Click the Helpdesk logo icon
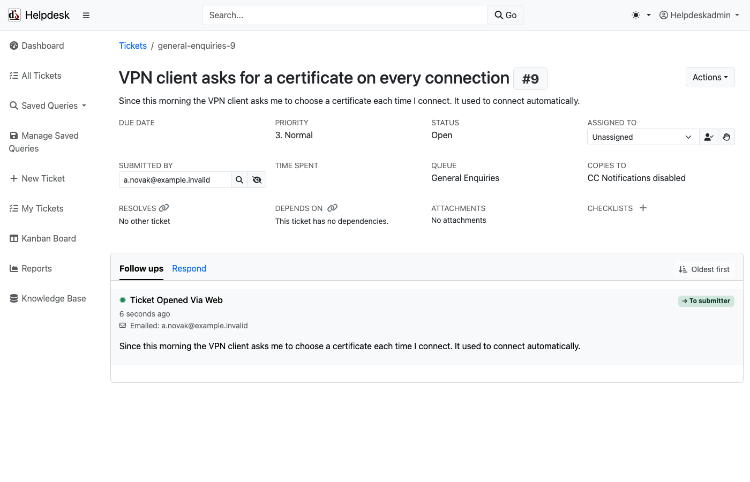 (x=14, y=15)
